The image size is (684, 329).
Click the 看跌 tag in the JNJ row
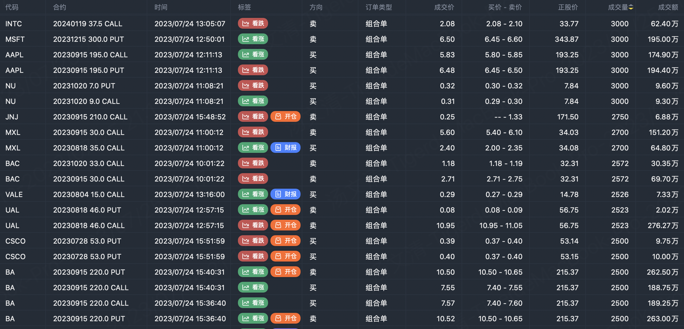(x=253, y=116)
